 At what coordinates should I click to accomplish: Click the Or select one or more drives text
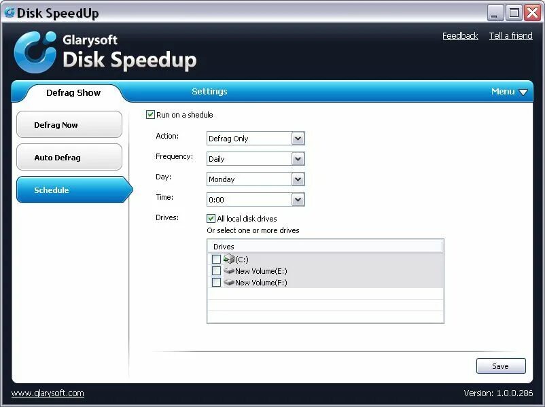253,230
